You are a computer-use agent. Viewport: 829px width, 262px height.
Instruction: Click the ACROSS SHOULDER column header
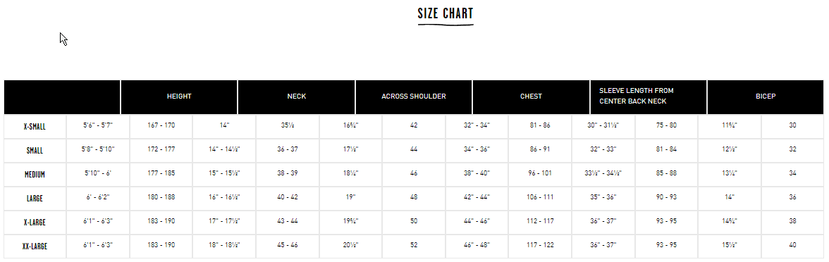point(413,96)
